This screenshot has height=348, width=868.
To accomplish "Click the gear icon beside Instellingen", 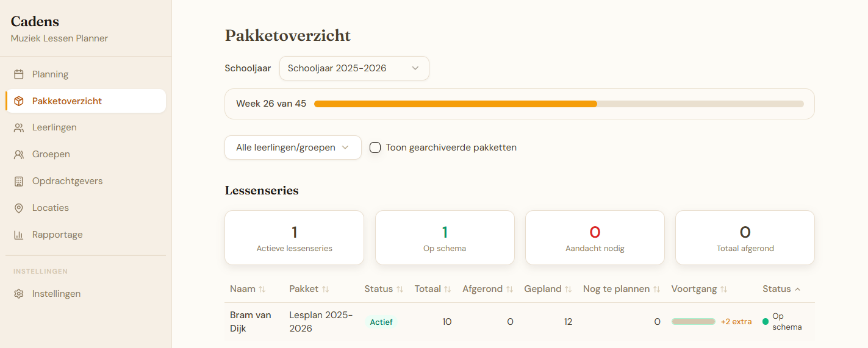I will pos(19,294).
